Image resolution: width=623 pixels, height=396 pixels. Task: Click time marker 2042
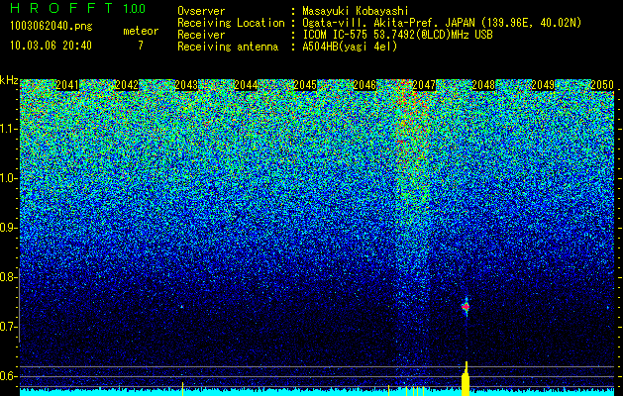[x=127, y=85]
